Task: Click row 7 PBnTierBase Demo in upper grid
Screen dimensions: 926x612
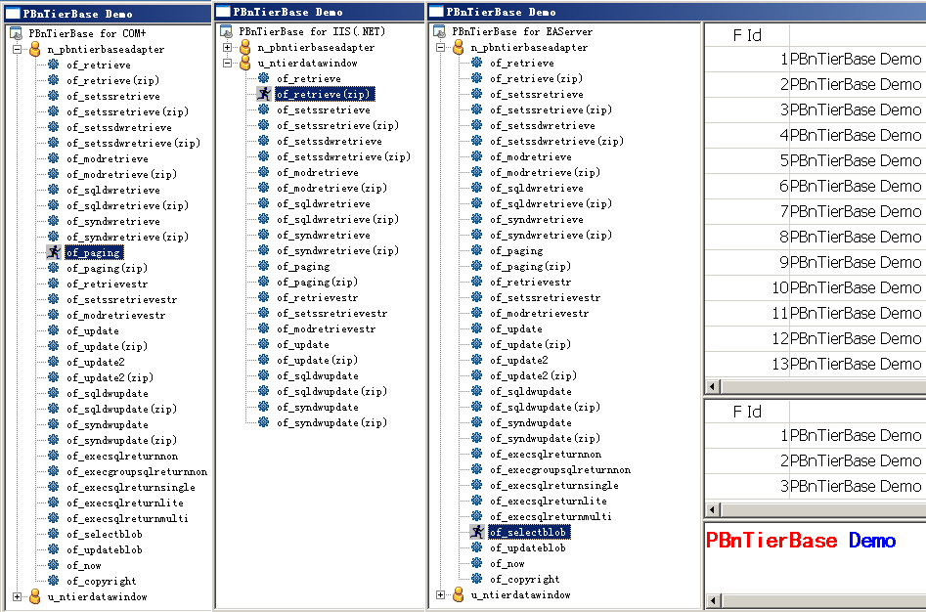Action: click(x=856, y=211)
